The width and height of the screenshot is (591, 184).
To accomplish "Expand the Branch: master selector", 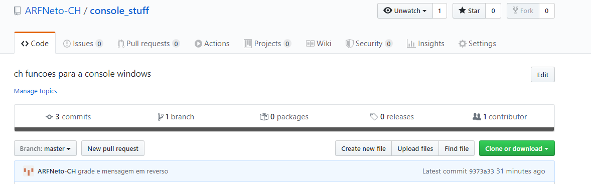I will coord(45,148).
